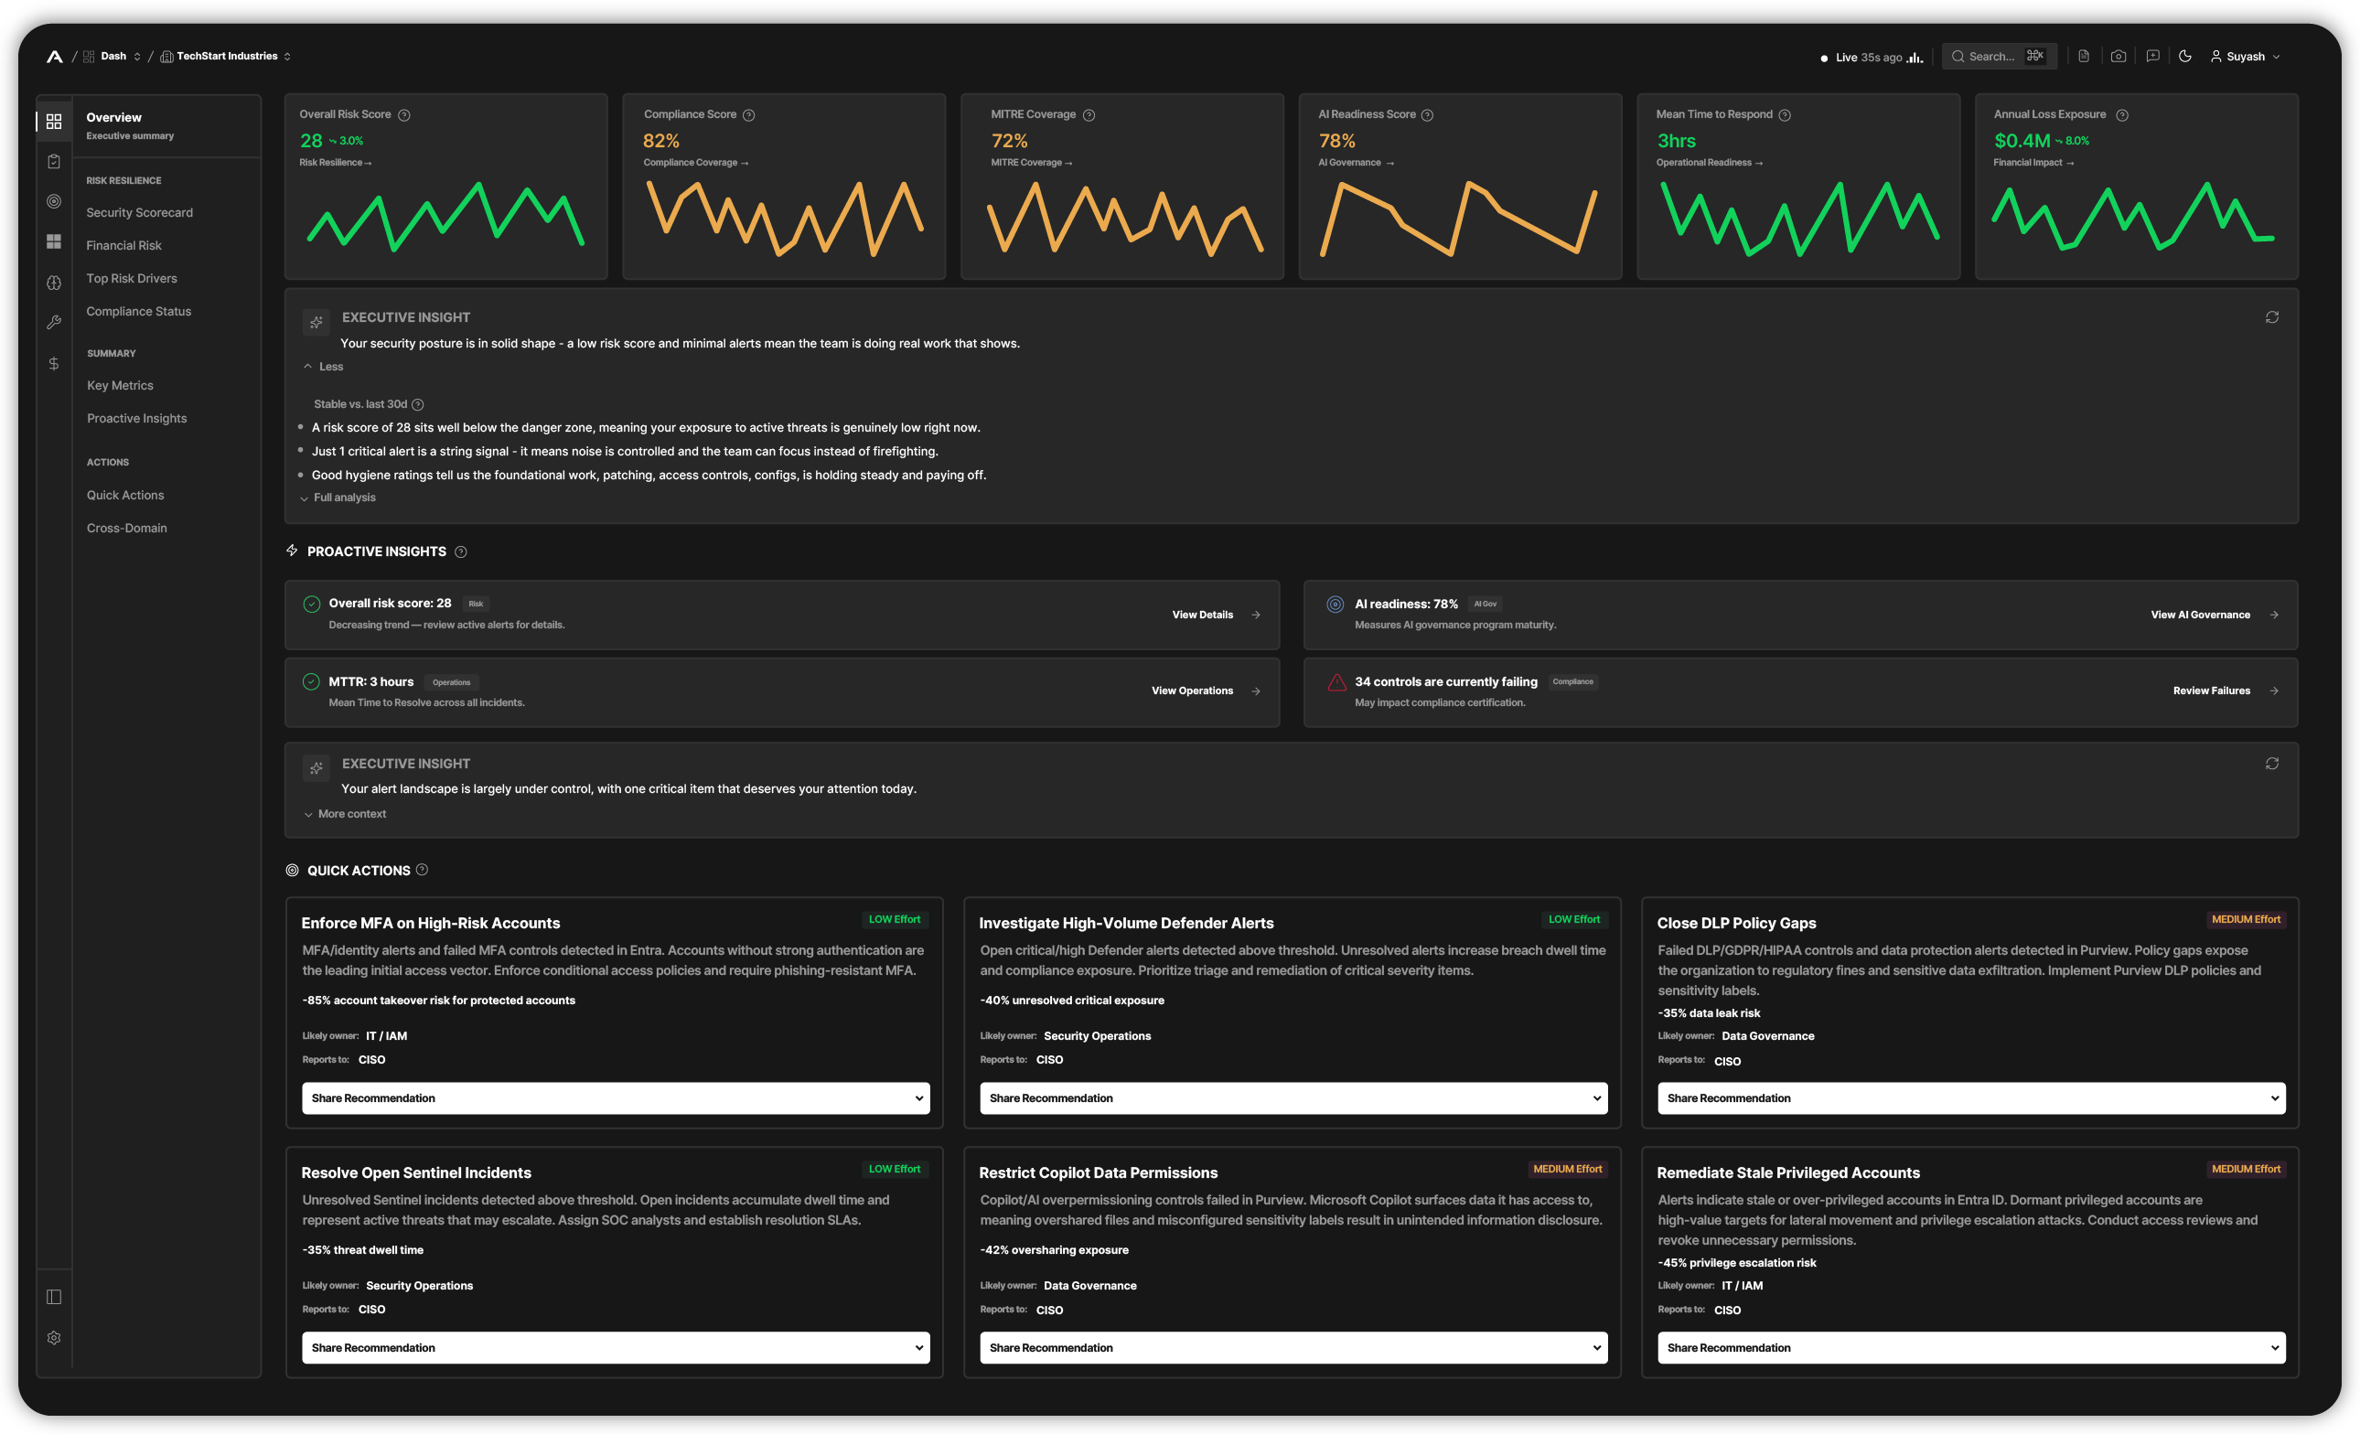Screen dimensions: 2360x1434
Task: Refresh the top Executive Insight panel
Action: [x=2273, y=316]
